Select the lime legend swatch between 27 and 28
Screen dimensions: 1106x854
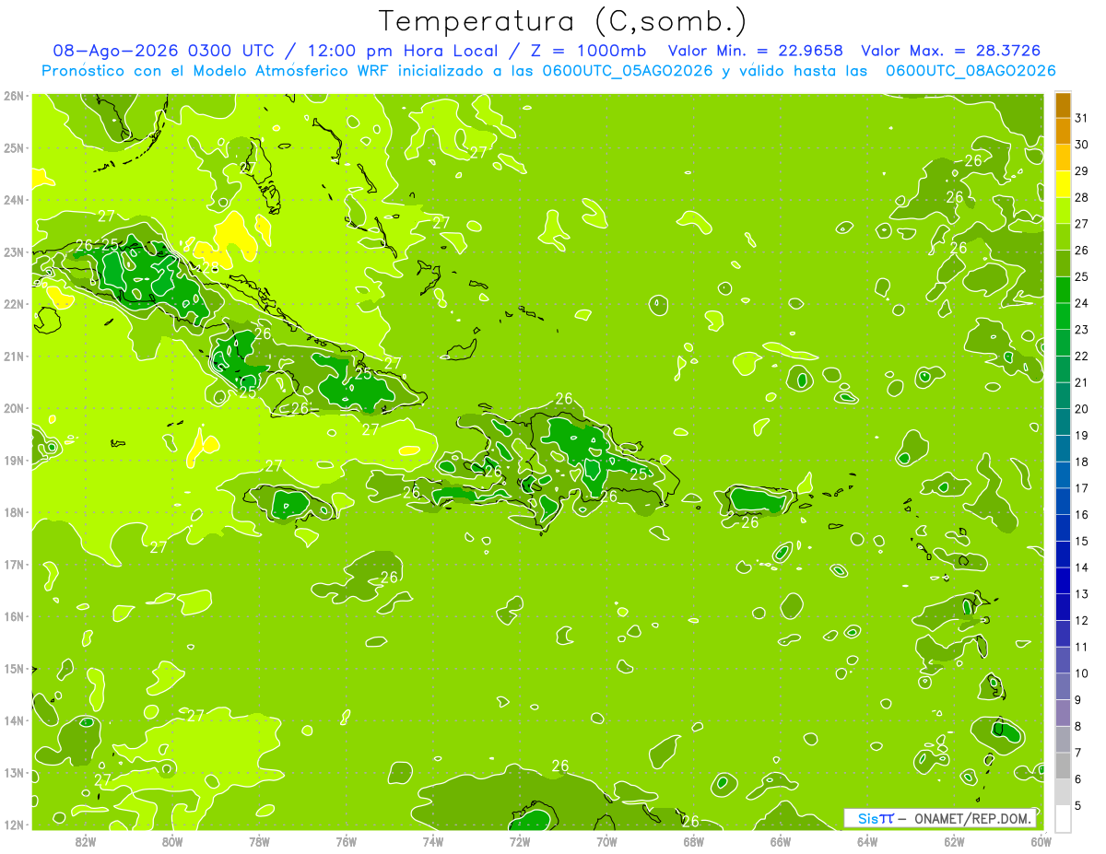[1063, 211]
